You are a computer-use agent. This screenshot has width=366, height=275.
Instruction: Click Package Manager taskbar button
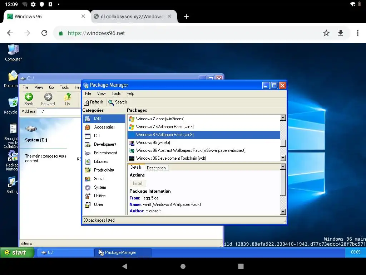(x=123, y=252)
